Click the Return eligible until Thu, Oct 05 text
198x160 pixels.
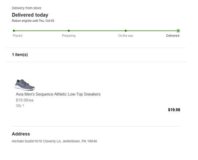pos(33,21)
